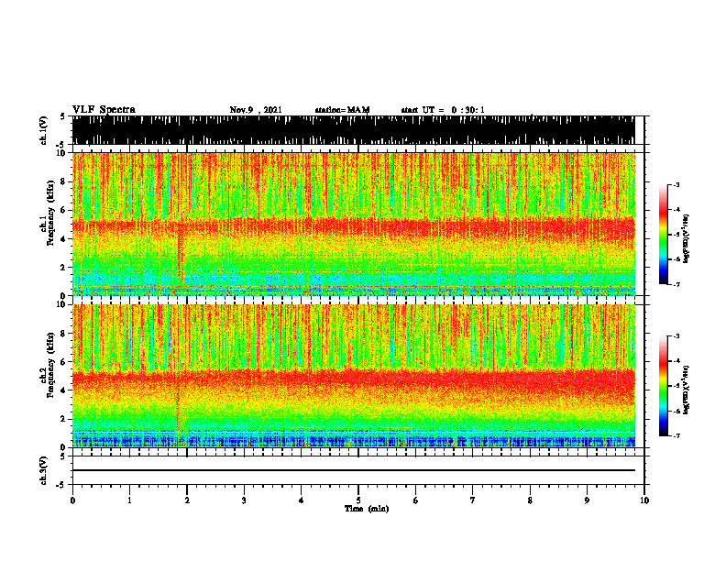Click the "8" kHz tick on ch.2 frequency axis

pos(63,334)
